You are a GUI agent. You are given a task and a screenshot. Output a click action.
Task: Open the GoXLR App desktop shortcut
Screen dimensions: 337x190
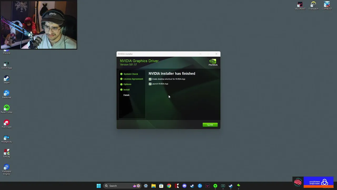pos(7,65)
